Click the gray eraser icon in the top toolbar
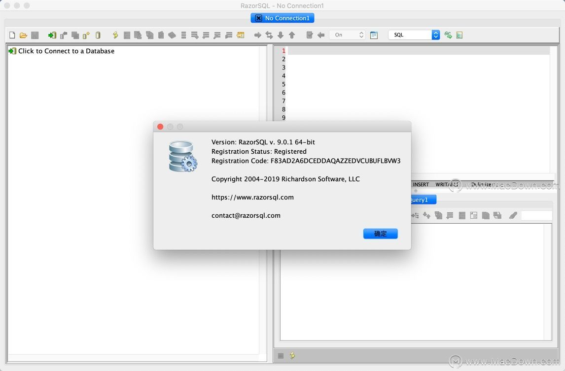Viewport: 565px width, 371px height. pyautogui.click(x=172, y=35)
